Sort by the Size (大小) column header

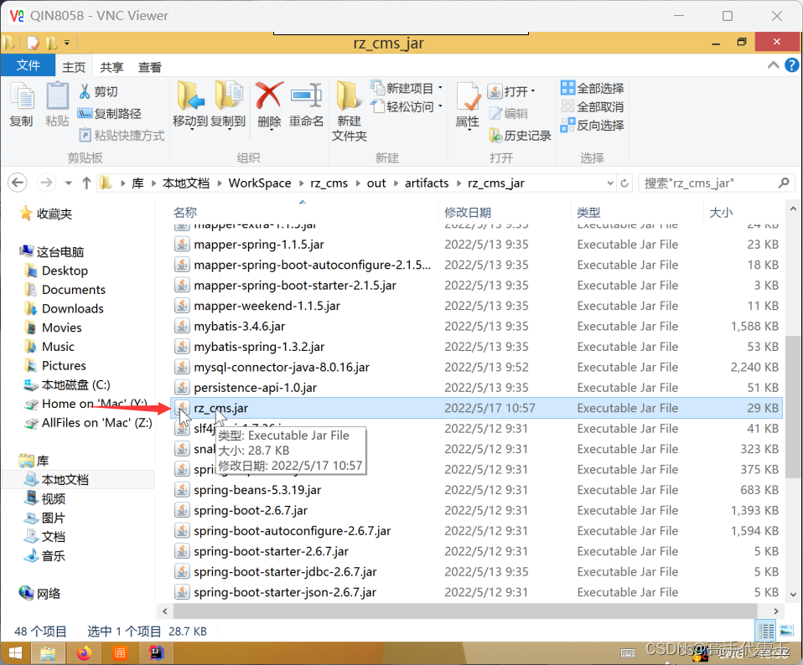(743, 212)
